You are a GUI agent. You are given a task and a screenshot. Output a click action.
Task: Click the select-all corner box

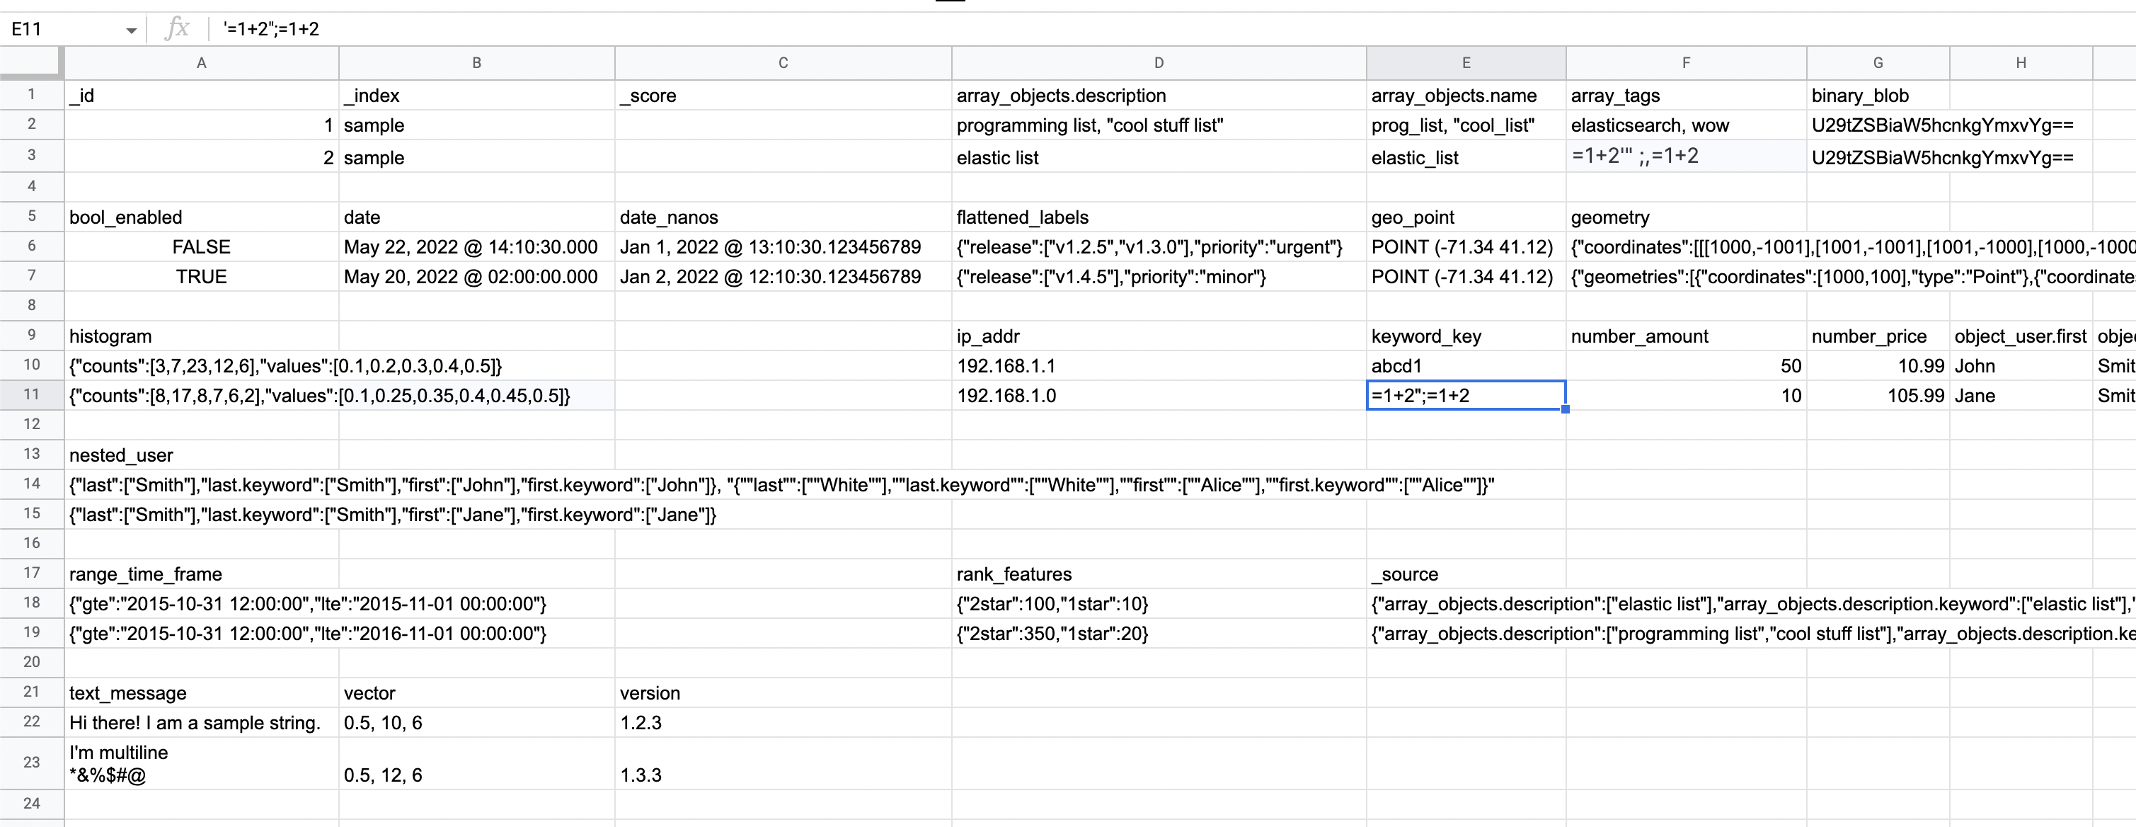pyautogui.click(x=32, y=63)
